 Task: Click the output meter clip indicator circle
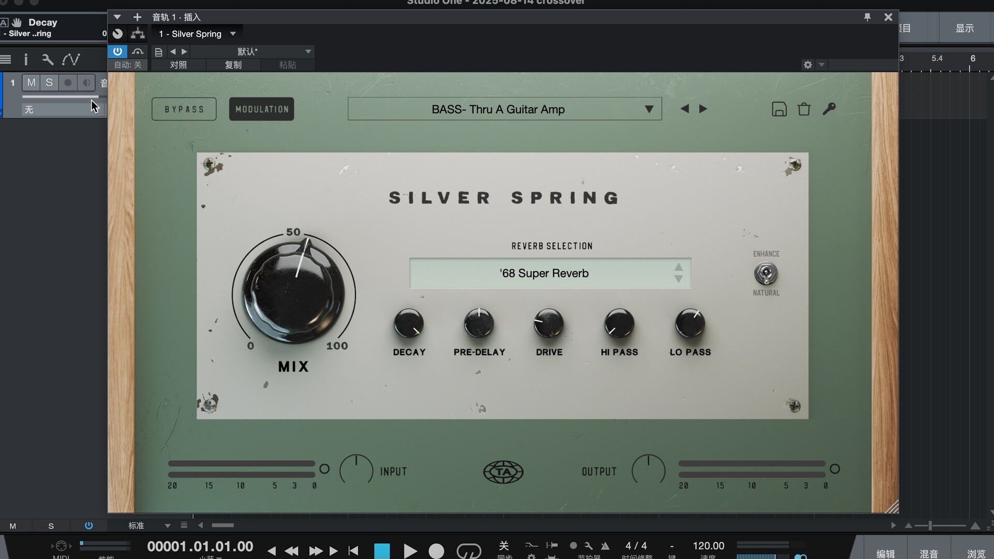click(835, 469)
